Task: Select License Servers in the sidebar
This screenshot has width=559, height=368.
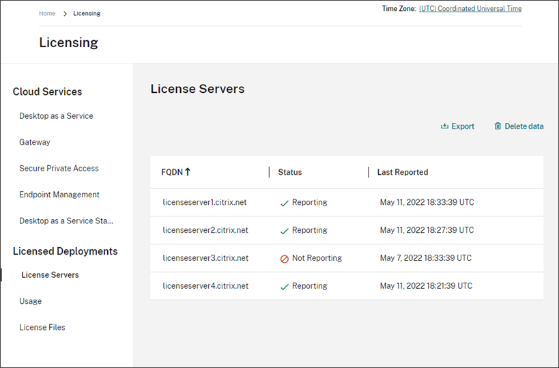Action: click(50, 275)
